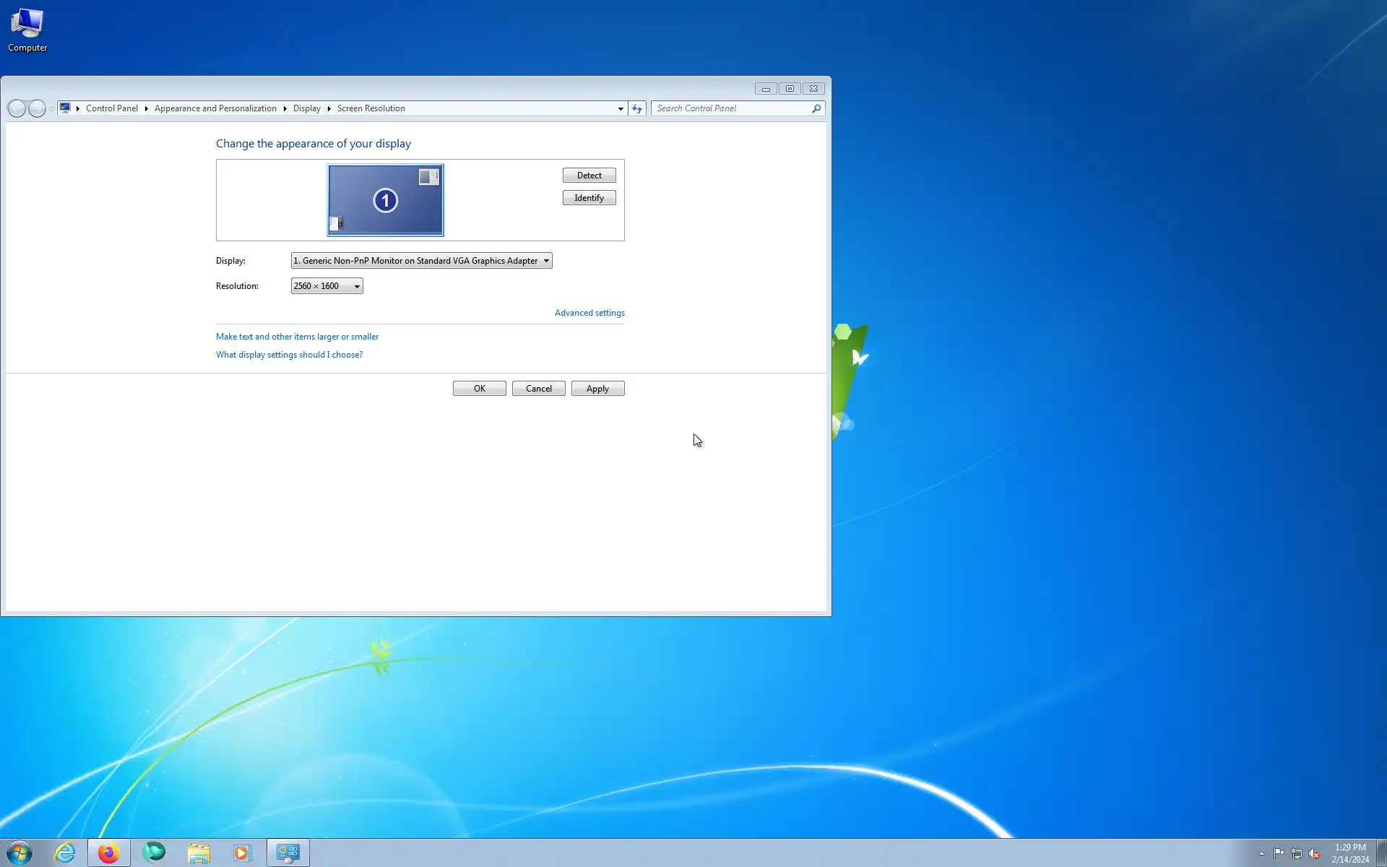Click the refresh button beside address bar
This screenshot has width=1387, height=867.
(x=636, y=108)
